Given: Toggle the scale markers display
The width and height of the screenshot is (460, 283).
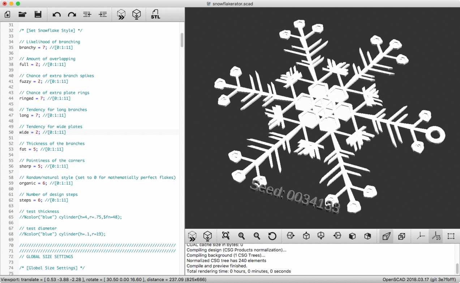Looking at the screenshot, I should [x=436, y=236].
